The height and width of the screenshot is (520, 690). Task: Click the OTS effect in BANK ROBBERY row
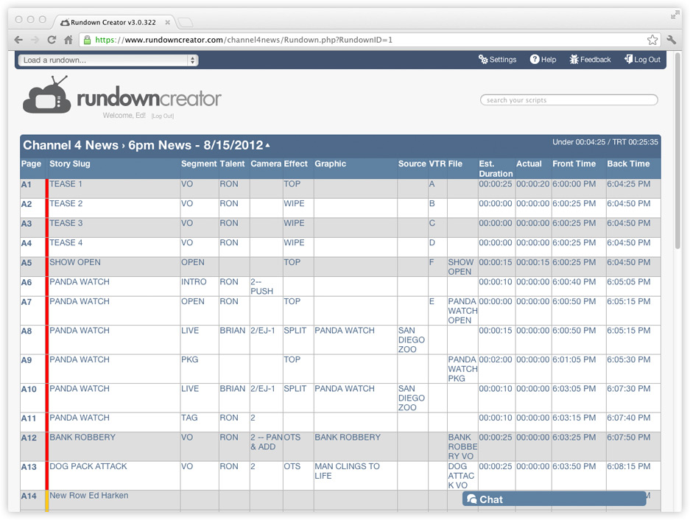(x=292, y=438)
